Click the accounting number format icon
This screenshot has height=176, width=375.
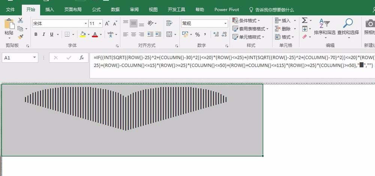click(185, 35)
